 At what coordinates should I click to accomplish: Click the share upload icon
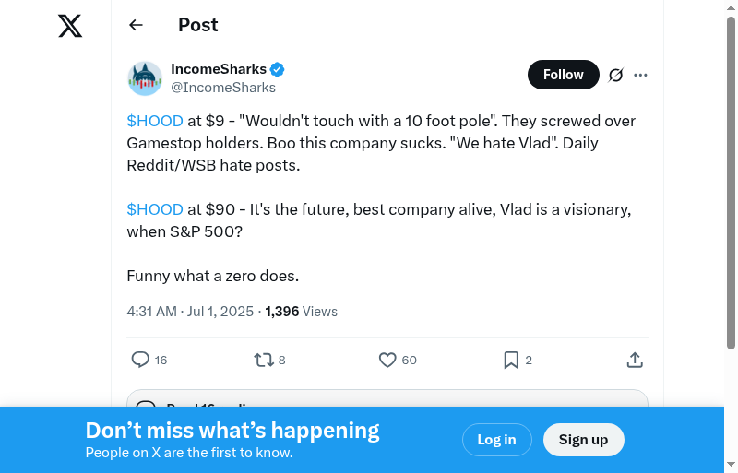(635, 360)
